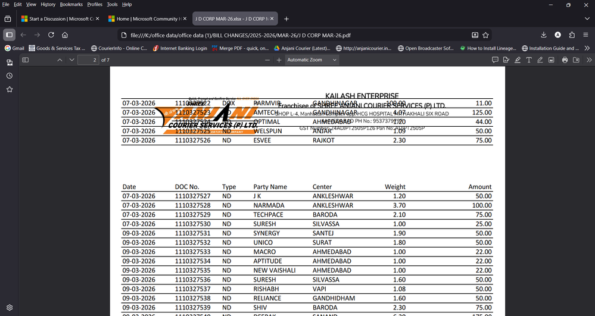The width and height of the screenshot is (595, 316).
Task: Open Bookmarks star in the sidebar
Action: 10,89
